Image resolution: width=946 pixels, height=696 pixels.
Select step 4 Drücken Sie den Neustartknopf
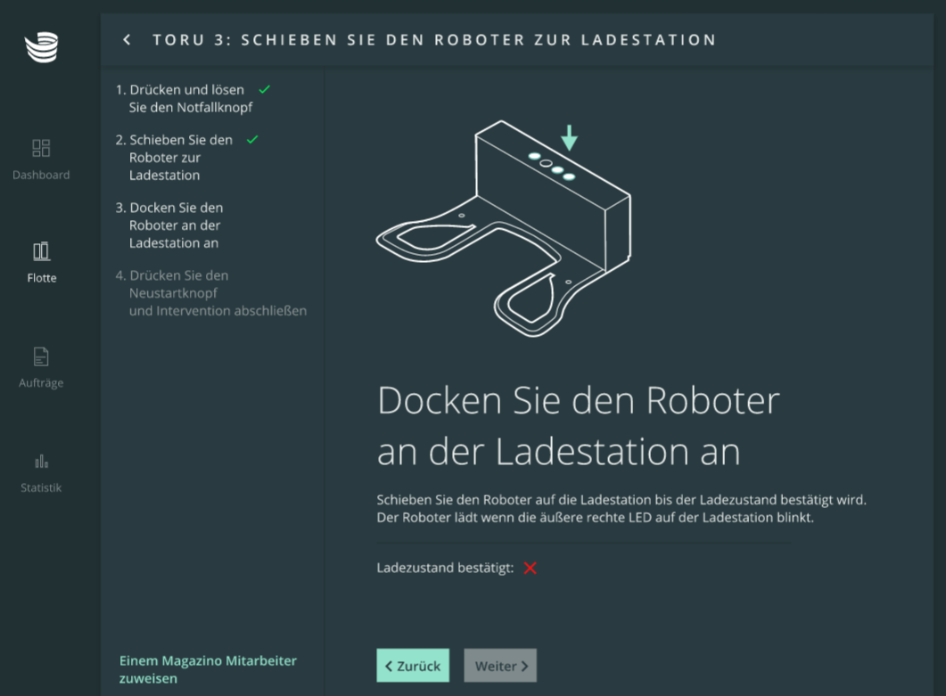pos(210,293)
